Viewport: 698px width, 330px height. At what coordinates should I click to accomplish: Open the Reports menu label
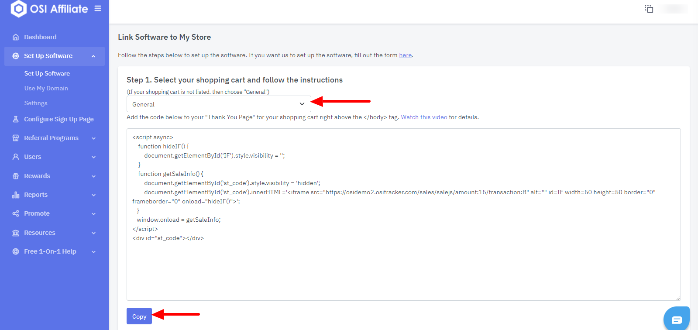(x=36, y=195)
